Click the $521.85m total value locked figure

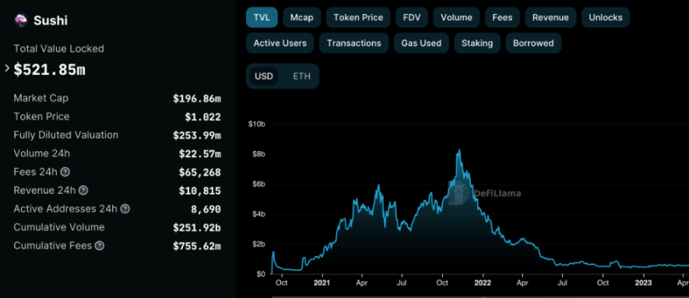[49, 69]
